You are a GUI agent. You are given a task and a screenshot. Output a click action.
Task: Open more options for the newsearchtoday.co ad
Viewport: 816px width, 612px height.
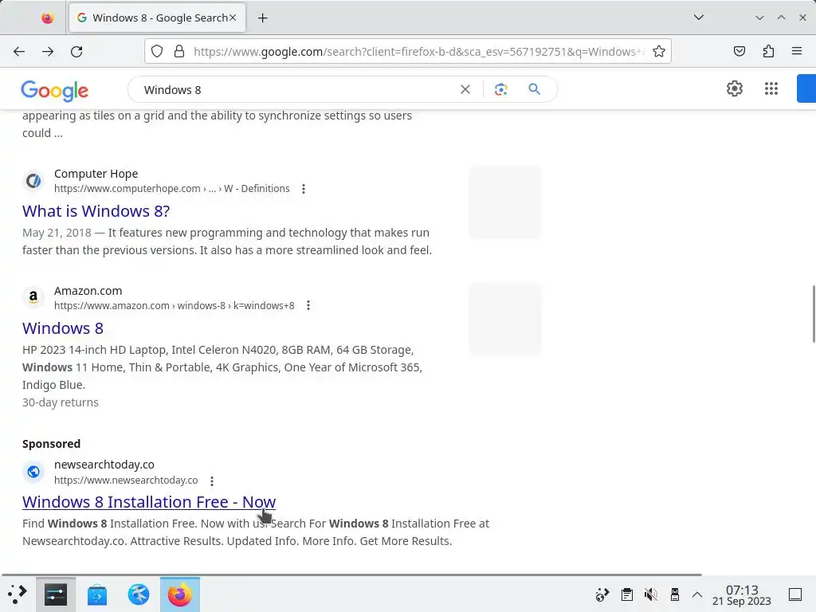tap(212, 481)
